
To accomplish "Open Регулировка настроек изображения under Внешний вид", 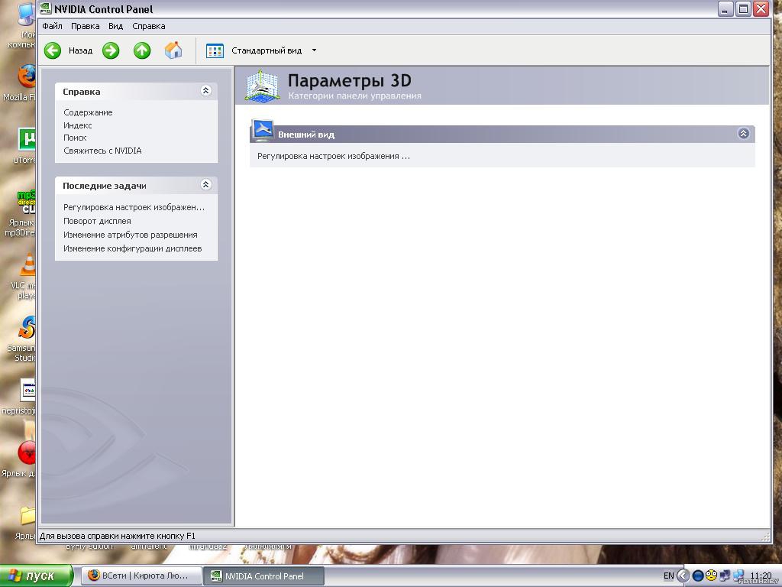I will [333, 156].
